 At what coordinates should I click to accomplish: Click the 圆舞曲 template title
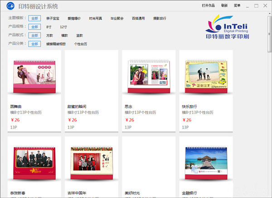pyautogui.click(x=16, y=106)
